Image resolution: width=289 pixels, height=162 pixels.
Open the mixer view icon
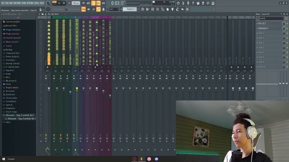tap(158, 9)
